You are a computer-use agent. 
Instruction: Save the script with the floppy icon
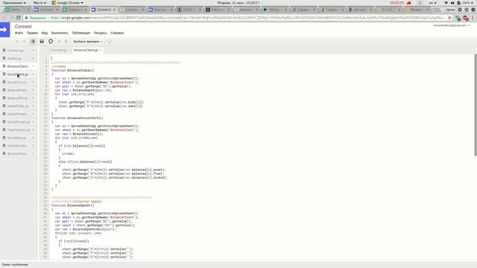(x=42, y=42)
